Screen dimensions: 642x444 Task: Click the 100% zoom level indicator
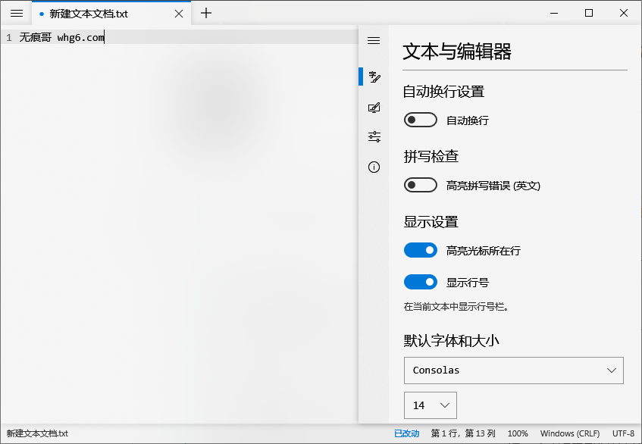click(x=518, y=433)
